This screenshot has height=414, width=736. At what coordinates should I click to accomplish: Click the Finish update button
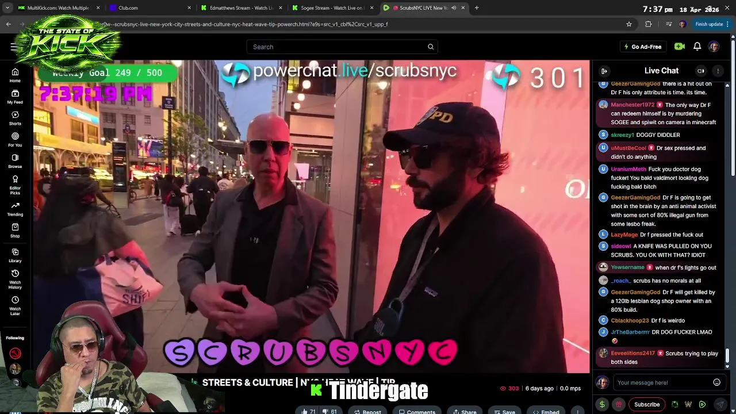(709, 24)
